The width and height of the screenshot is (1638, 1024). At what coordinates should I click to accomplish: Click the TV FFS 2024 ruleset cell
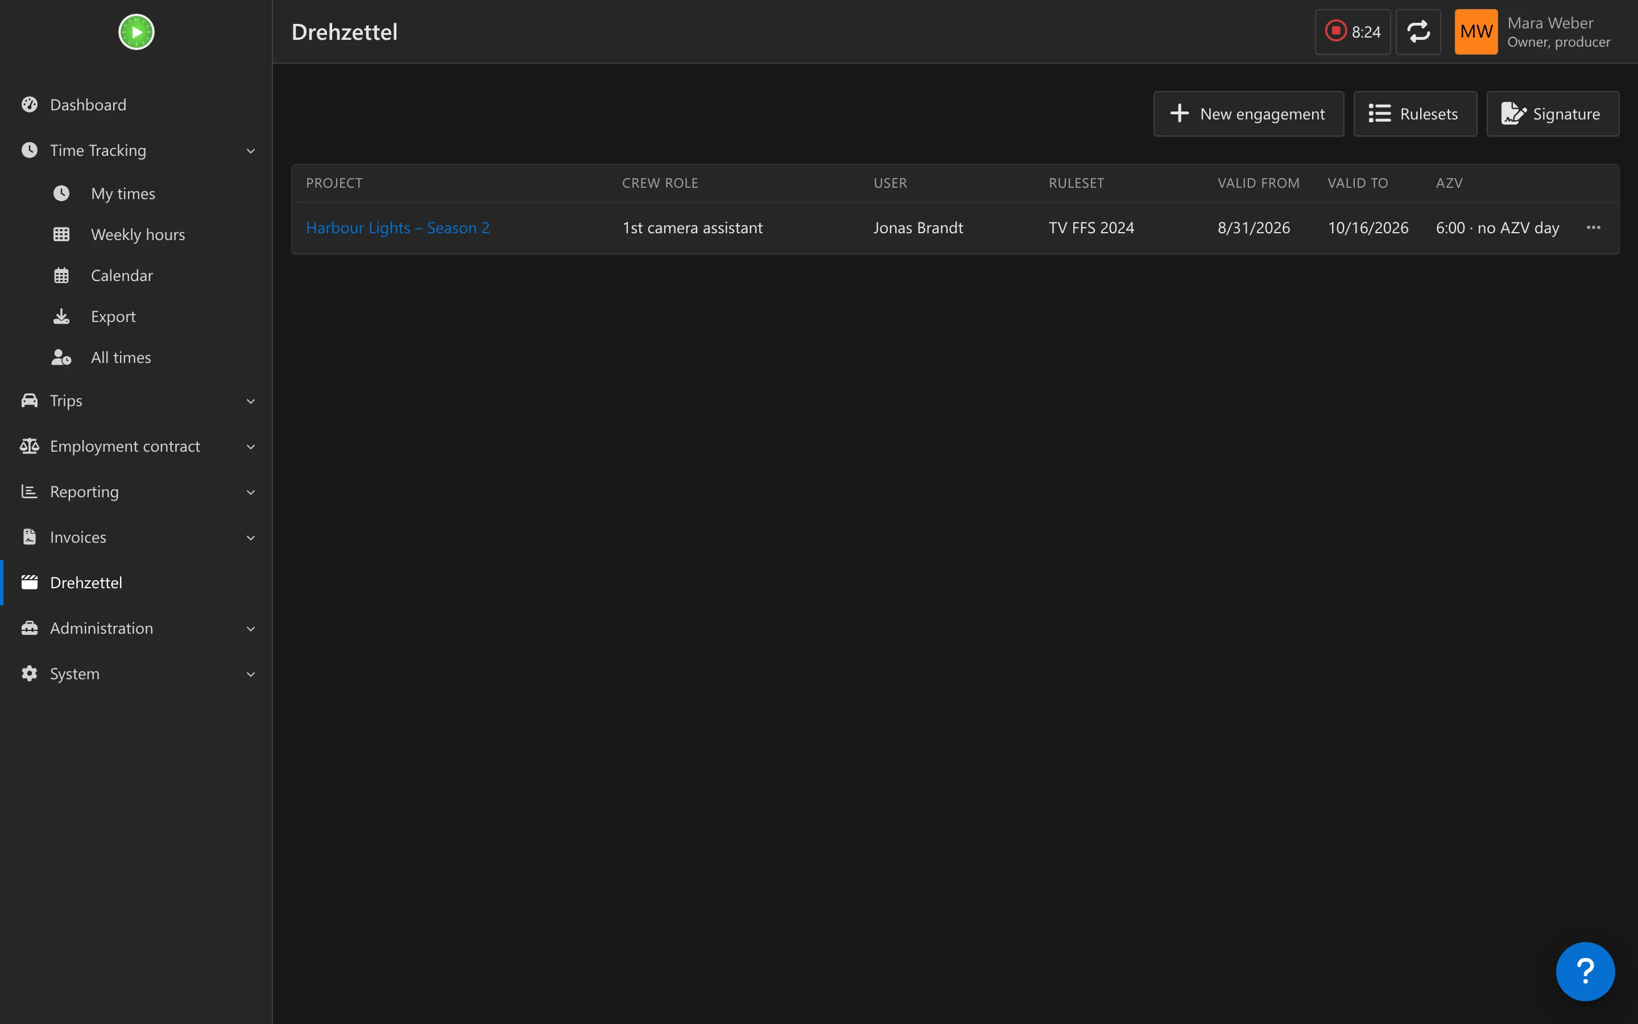(1091, 228)
